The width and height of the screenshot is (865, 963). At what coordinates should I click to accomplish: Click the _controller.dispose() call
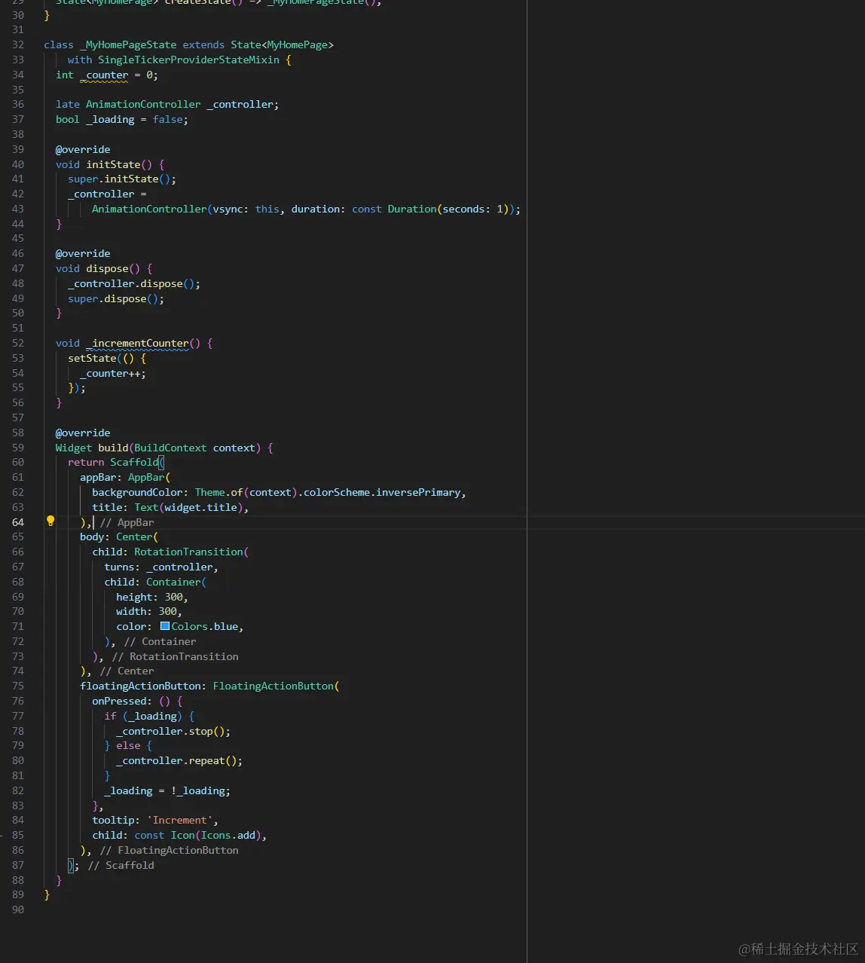pos(134,283)
